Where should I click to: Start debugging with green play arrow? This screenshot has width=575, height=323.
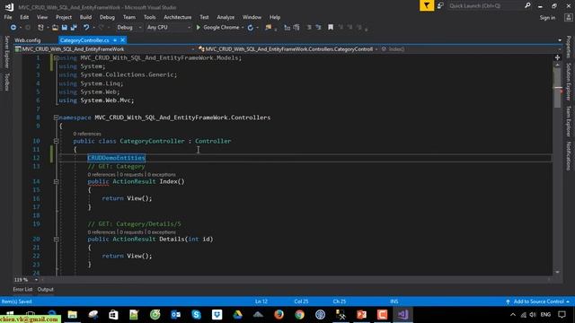point(199,28)
